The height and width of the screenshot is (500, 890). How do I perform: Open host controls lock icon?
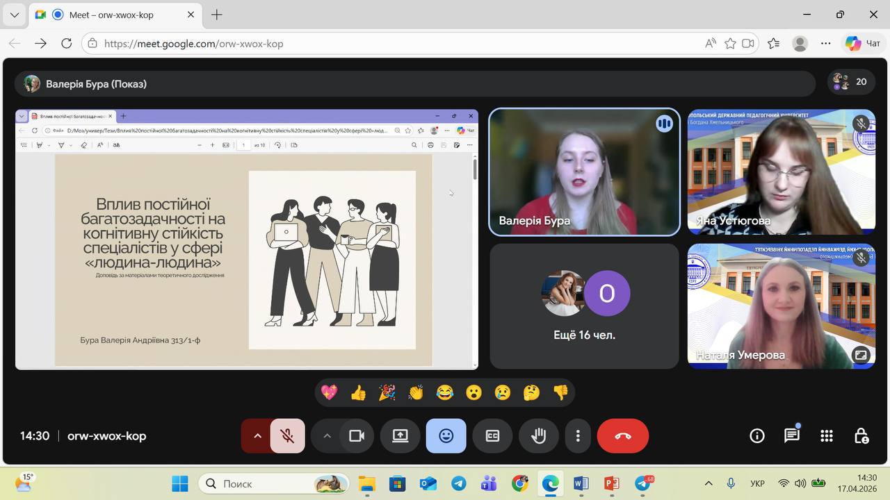tap(861, 436)
